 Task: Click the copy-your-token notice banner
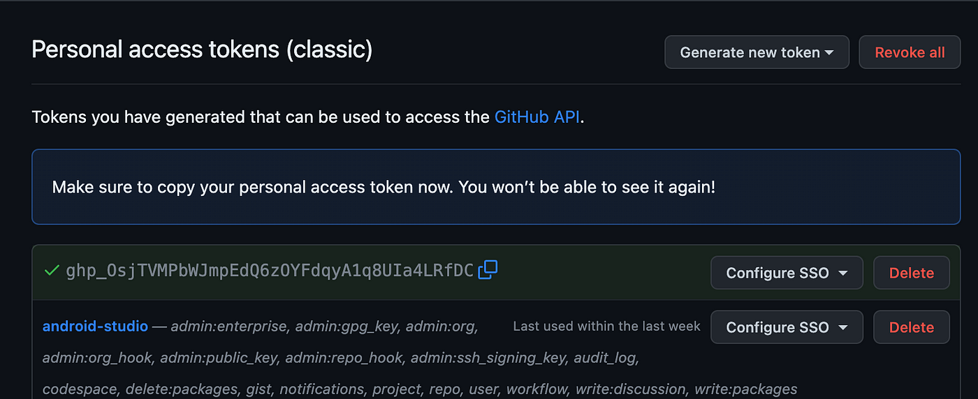pyautogui.click(x=496, y=187)
